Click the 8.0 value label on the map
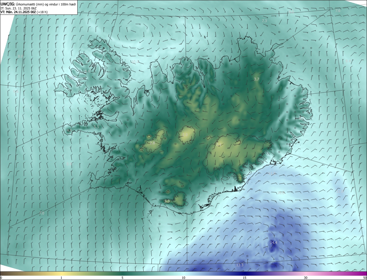 click(x=20, y=56)
